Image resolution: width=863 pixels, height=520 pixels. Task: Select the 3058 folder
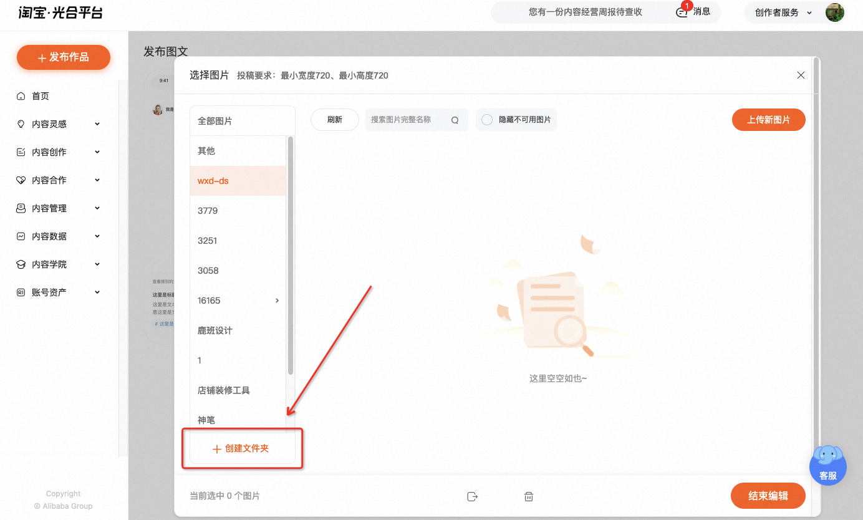238,271
